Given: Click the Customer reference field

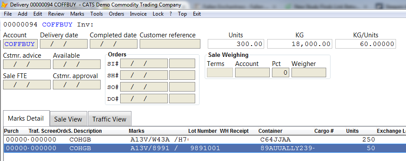Looking at the screenshot, I should point(170,44).
